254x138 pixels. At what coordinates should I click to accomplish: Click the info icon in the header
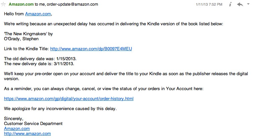(230, 4)
